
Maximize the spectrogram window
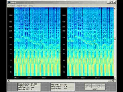coord(111,2)
